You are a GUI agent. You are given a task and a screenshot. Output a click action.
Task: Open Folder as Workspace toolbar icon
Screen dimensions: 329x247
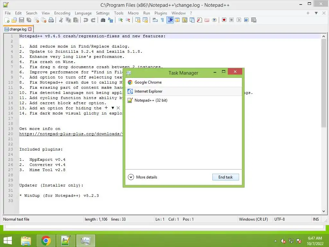(207, 20)
